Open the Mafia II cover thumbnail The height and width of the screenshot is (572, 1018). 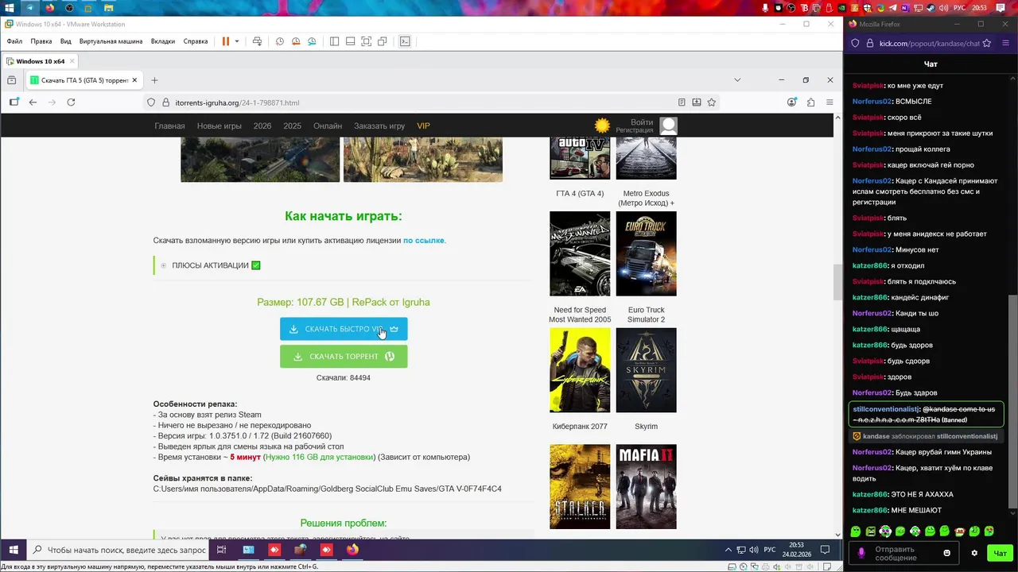(646, 487)
